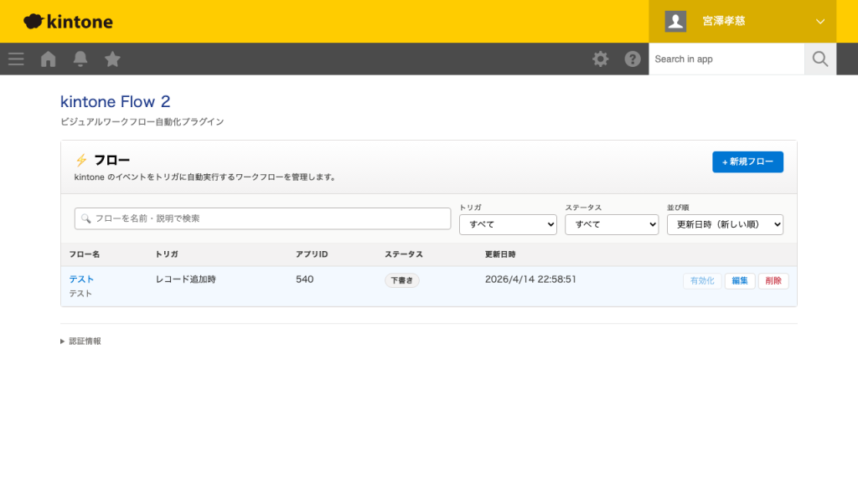Open the hamburger navigation menu
The image size is (858, 482).
click(16, 59)
